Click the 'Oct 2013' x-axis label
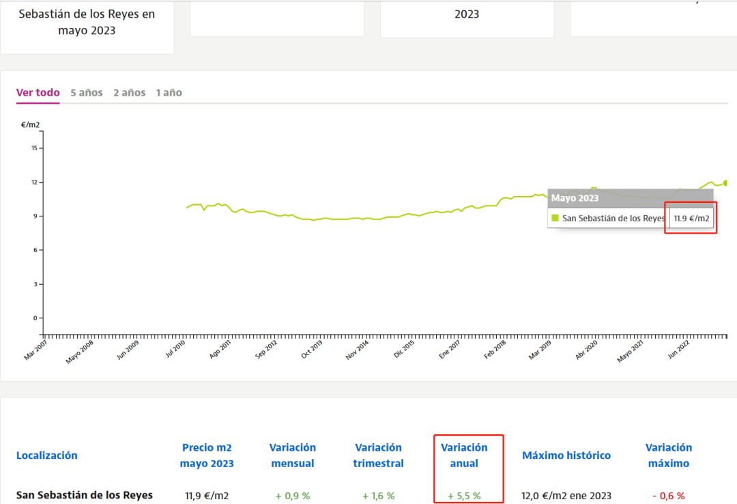This screenshot has width=737, height=504. pyautogui.click(x=312, y=349)
